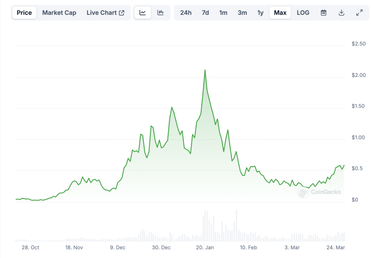This screenshot has width=372, height=258.
Task: Open Live Chart in a new window
Action: click(105, 13)
